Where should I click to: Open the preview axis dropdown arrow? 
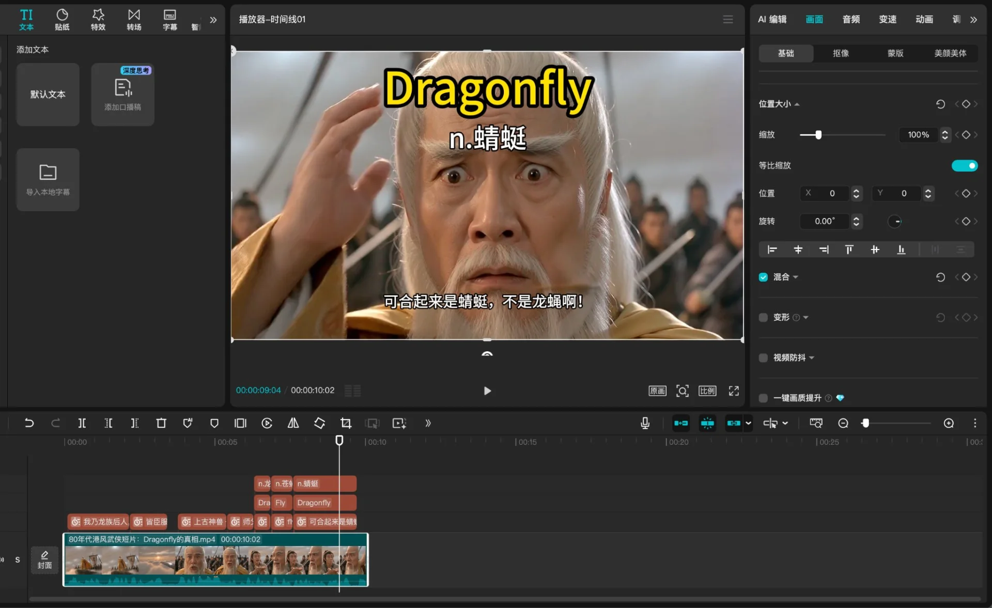click(785, 424)
